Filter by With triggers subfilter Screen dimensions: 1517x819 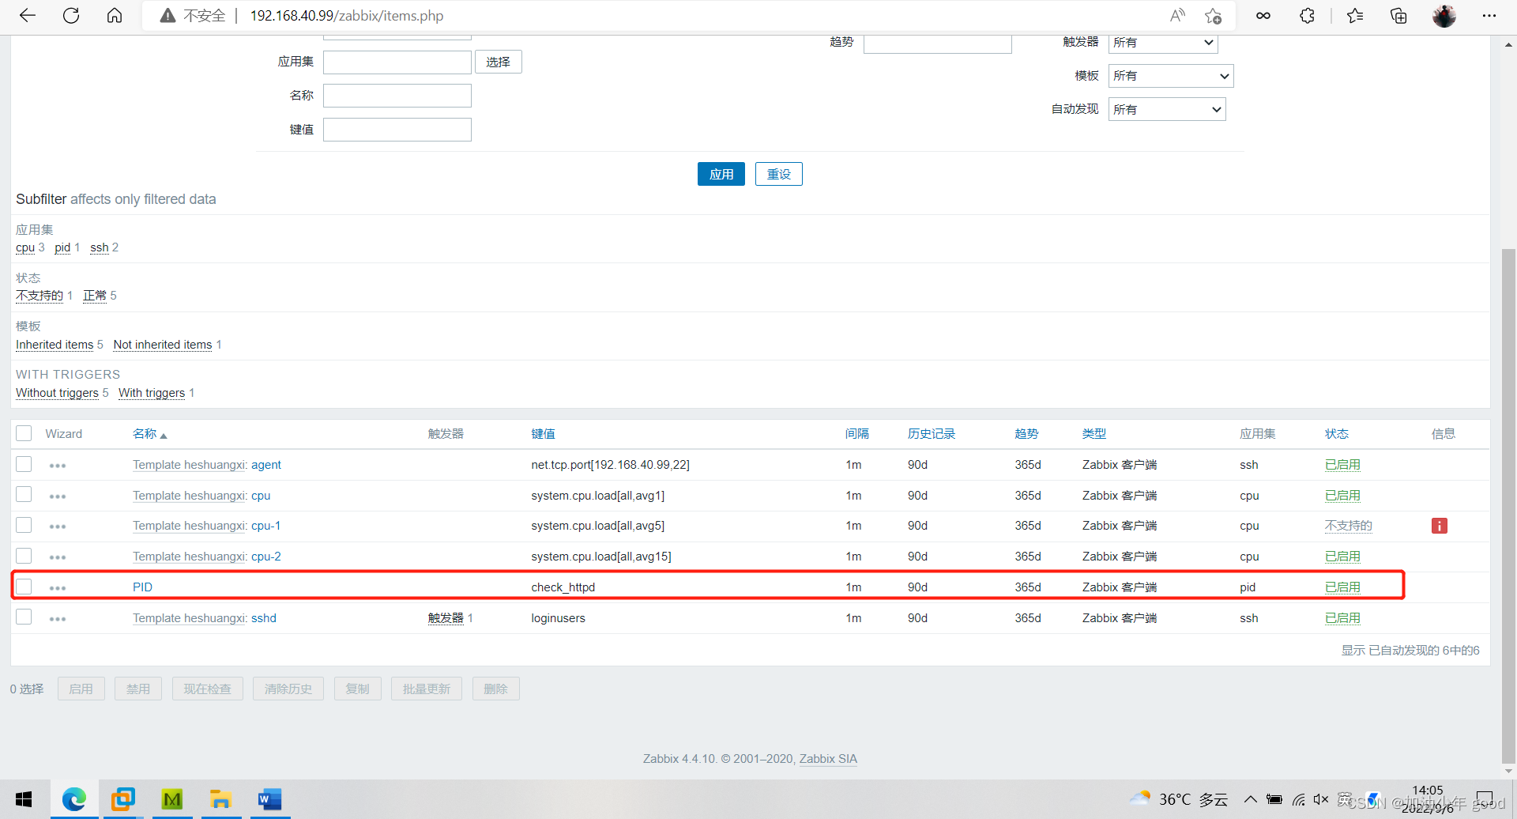(152, 393)
